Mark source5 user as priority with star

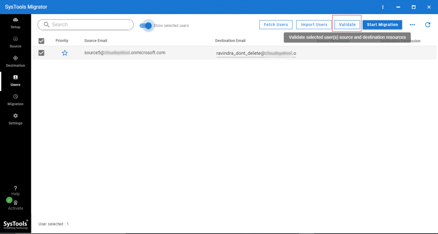click(65, 53)
